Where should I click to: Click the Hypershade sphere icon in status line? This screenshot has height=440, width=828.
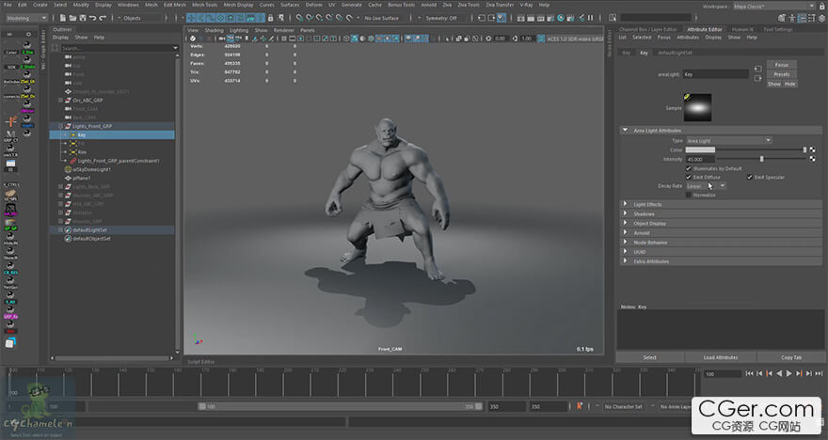[x=560, y=18]
